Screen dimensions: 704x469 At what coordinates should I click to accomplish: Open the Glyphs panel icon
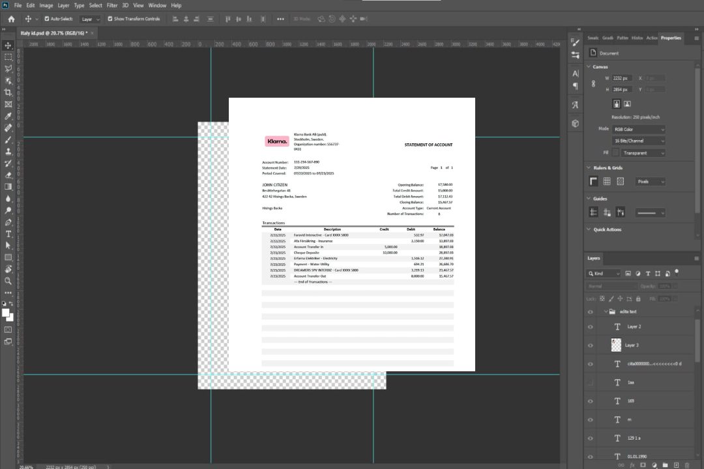[576, 105]
